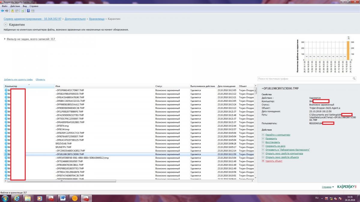
Task: Click the 'Отправить в Лабораторию Касперского' link
Action: coord(287,150)
